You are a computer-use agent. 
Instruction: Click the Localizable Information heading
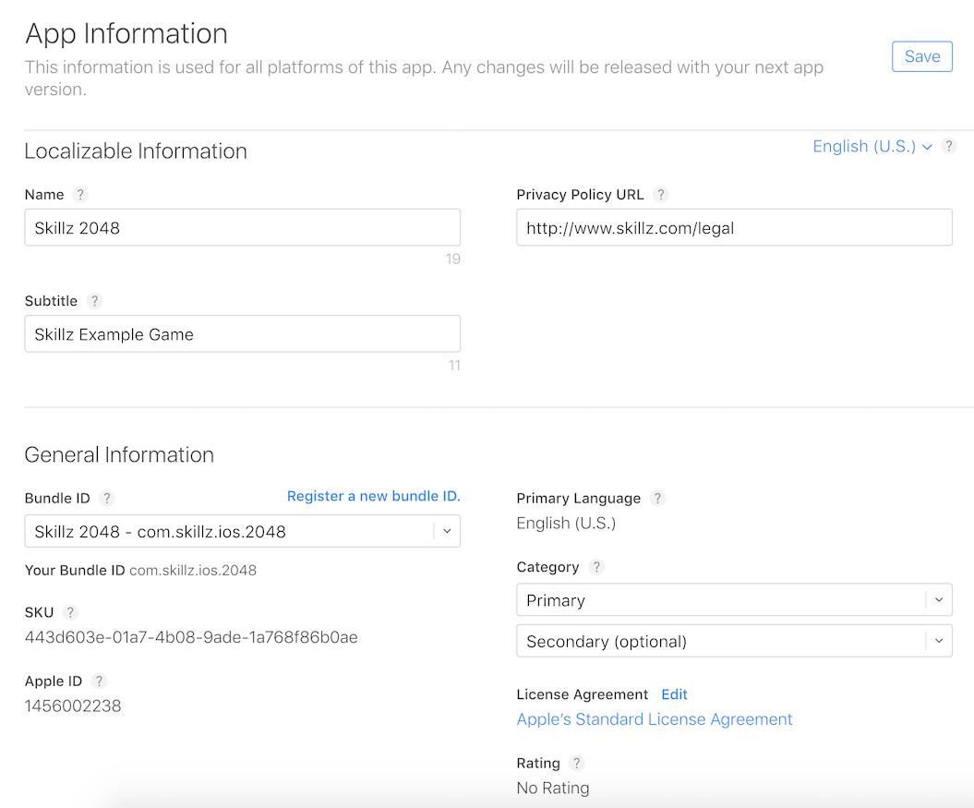point(136,151)
